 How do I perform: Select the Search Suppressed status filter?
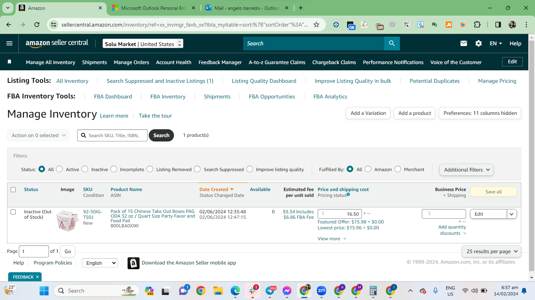pyautogui.click(x=197, y=169)
